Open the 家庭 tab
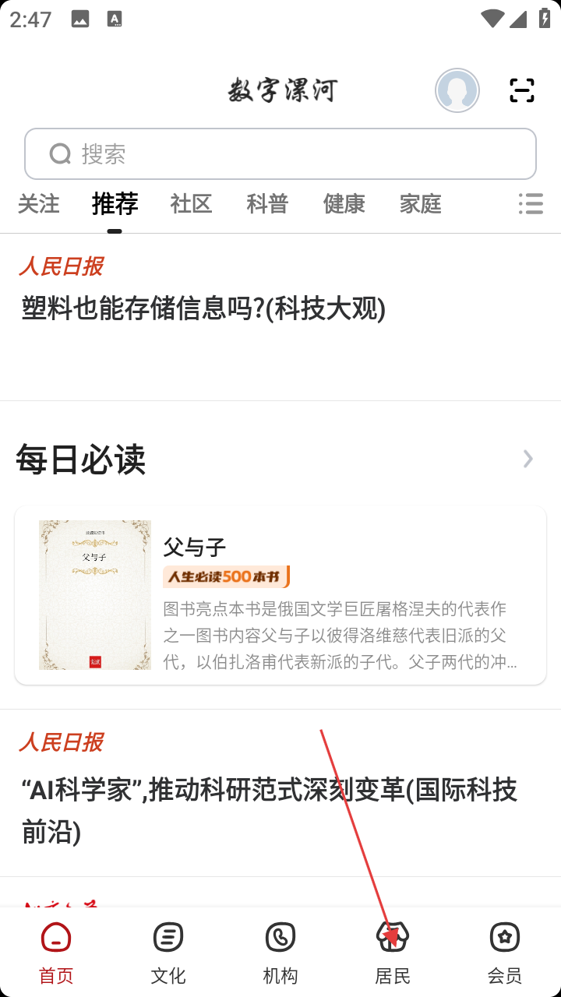The width and height of the screenshot is (561, 997). click(x=420, y=204)
